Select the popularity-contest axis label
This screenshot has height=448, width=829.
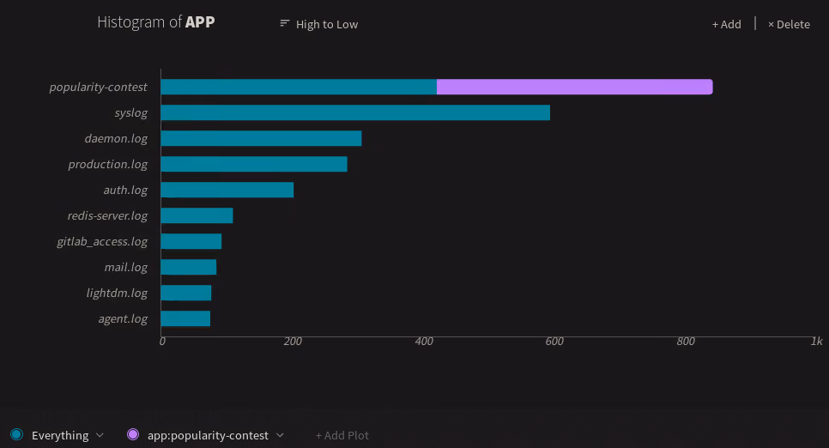pyautogui.click(x=99, y=88)
